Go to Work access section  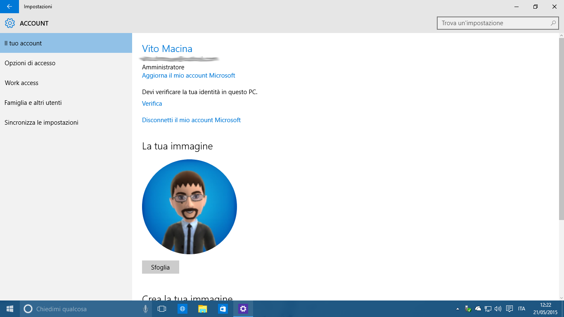click(x=66, y=83)
